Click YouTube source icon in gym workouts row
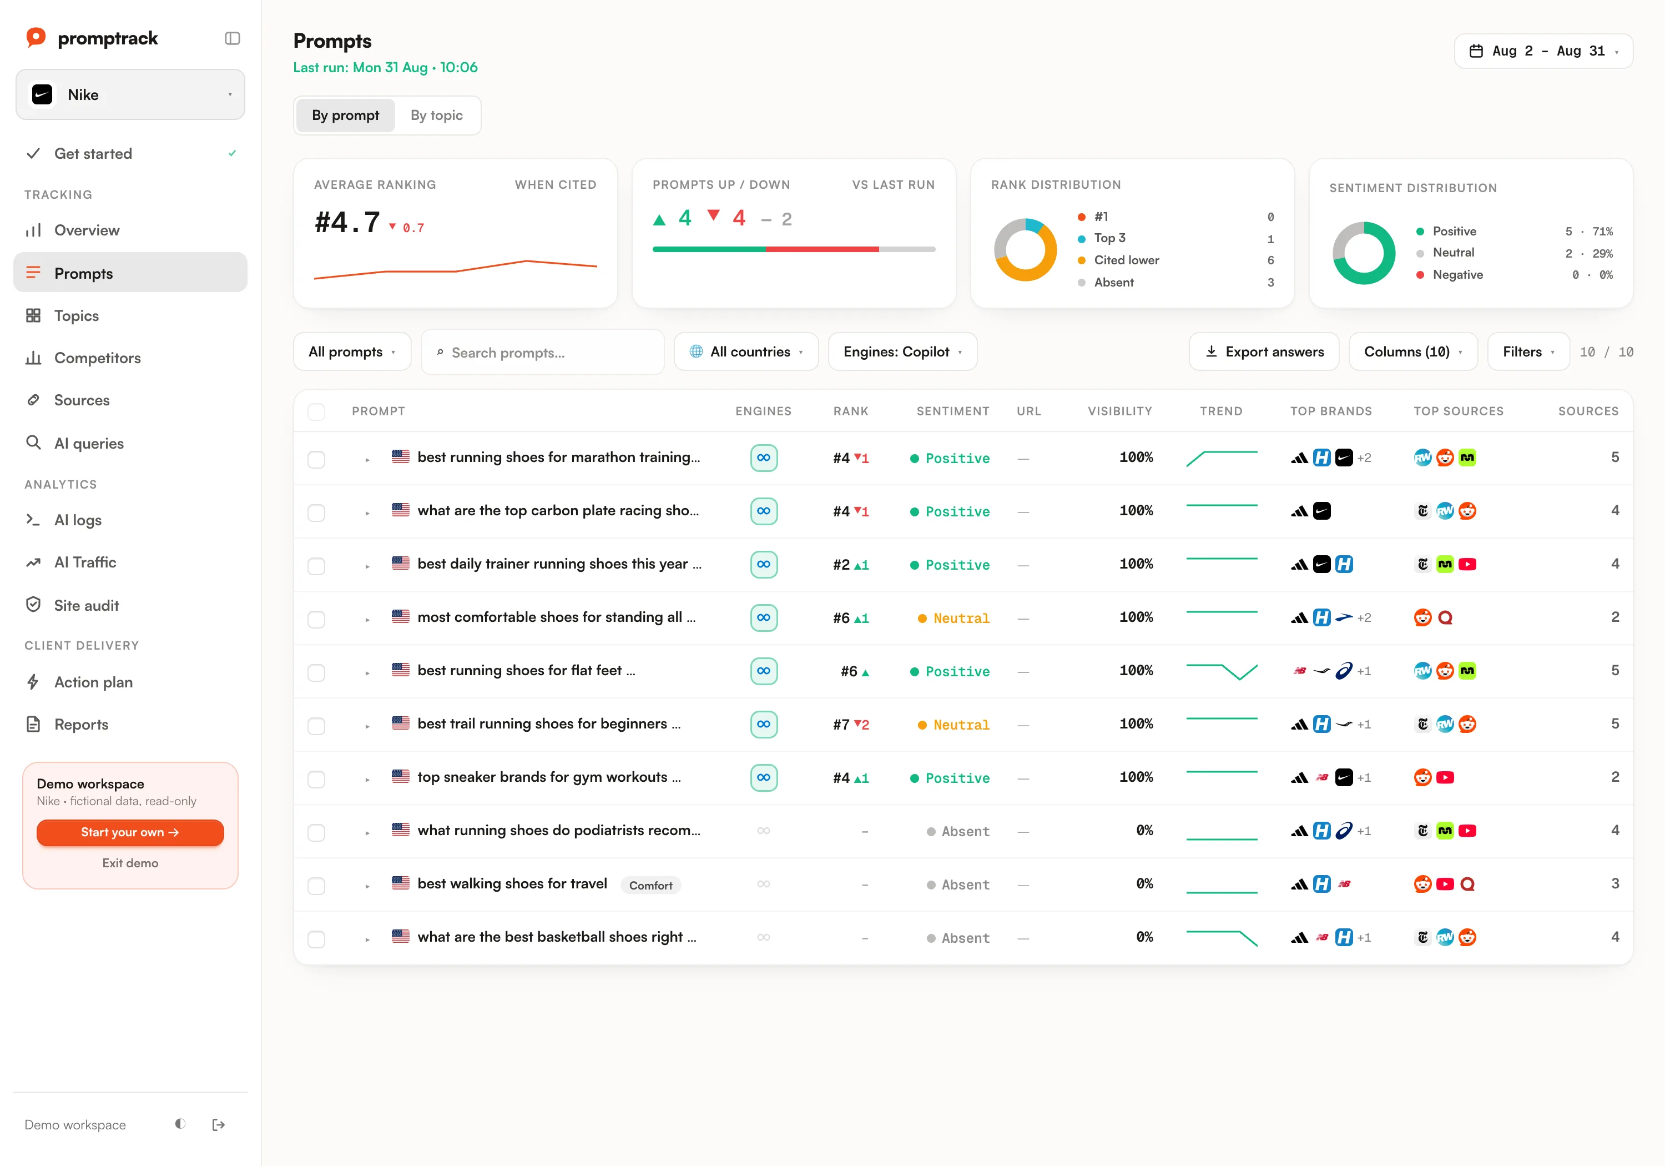The image size is (1665, 1166). (x=1445, y=778)
